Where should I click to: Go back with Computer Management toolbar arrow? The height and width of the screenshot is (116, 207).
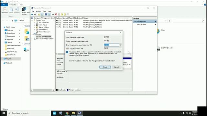coord(32,14)
